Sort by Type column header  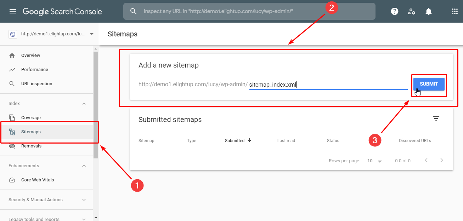[x=192, y=141]
